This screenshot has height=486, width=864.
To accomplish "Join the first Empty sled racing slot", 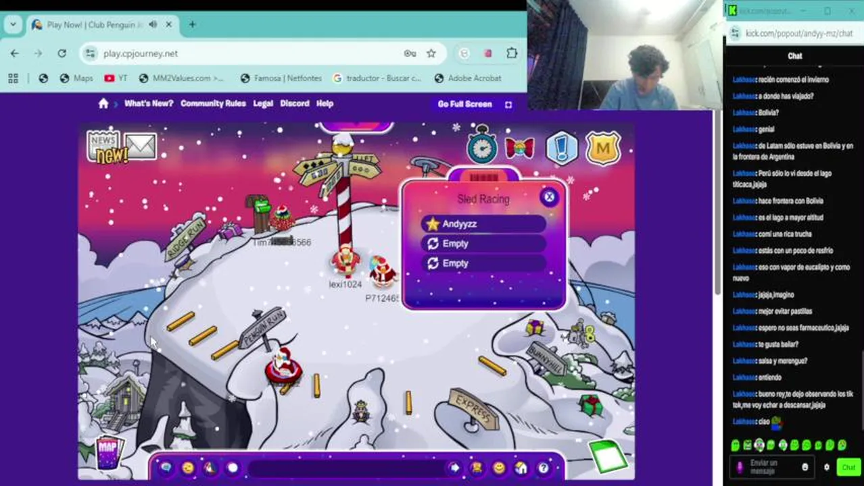I will 483,244.
